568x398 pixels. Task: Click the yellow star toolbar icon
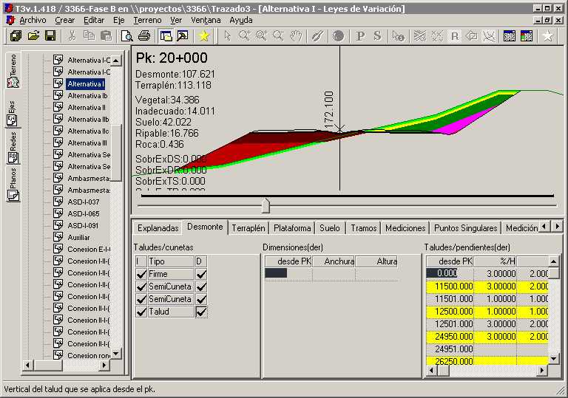coord(203,35)
